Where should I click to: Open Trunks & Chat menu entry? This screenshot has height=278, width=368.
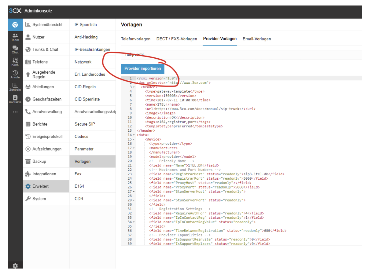click(x=46, y=49)
